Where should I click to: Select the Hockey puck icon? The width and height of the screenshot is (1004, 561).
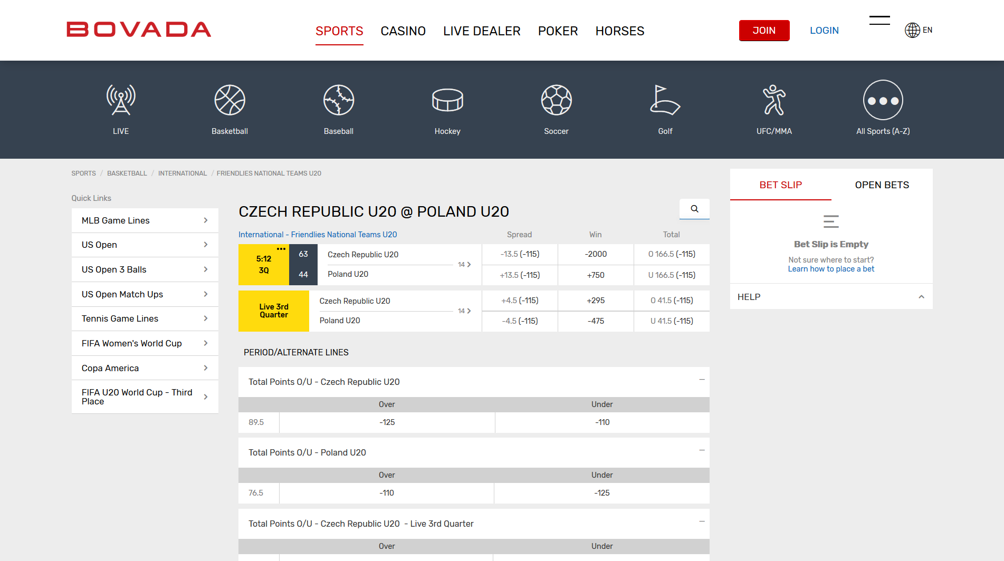[x=447, y=100]
